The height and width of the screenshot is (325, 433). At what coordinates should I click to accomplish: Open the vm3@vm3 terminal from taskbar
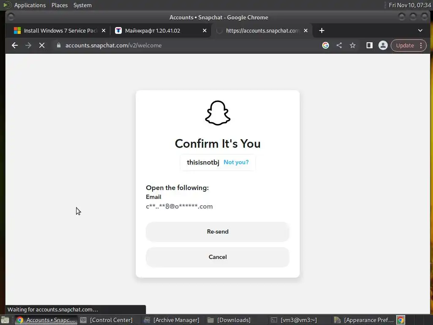(x=294, y=320)
